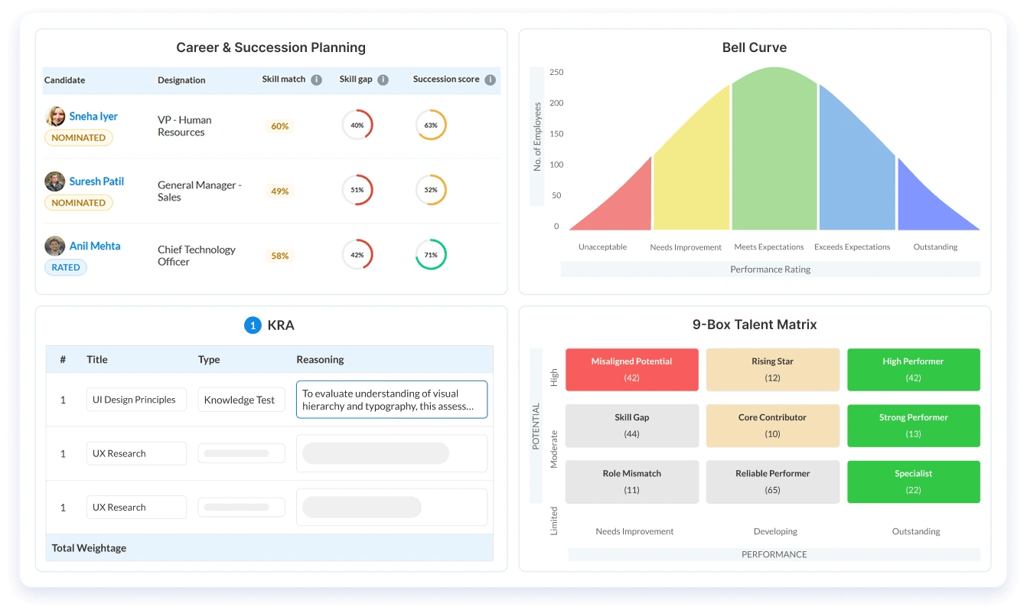The width and height of the screenshot is (1027, 614).
Task: Edit the UI Design Principles title field
Action: 136,400
